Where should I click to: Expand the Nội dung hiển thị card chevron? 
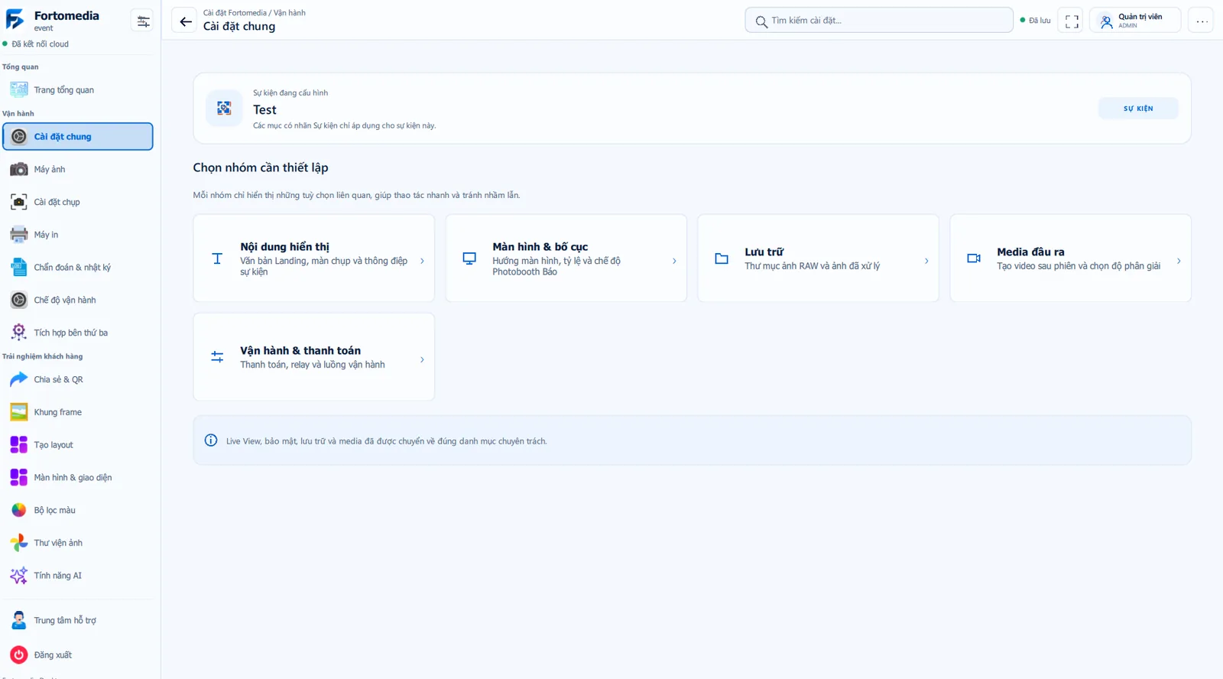(x=422, y=261)
